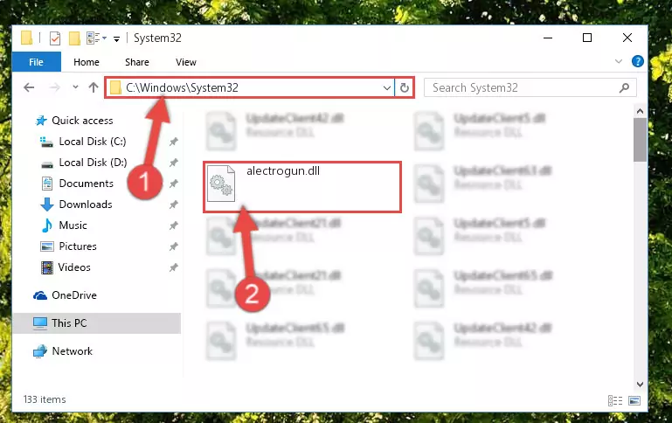Click the pin icon next to Documents
The image size is (672, 423).
(174, 184)
